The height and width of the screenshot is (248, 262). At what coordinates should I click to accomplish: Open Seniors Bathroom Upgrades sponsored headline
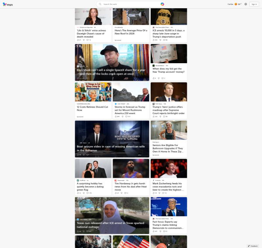pyautogui.click(x=168, y=148)
